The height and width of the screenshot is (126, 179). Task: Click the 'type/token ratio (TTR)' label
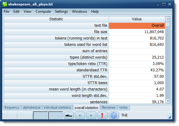(88, 64)
